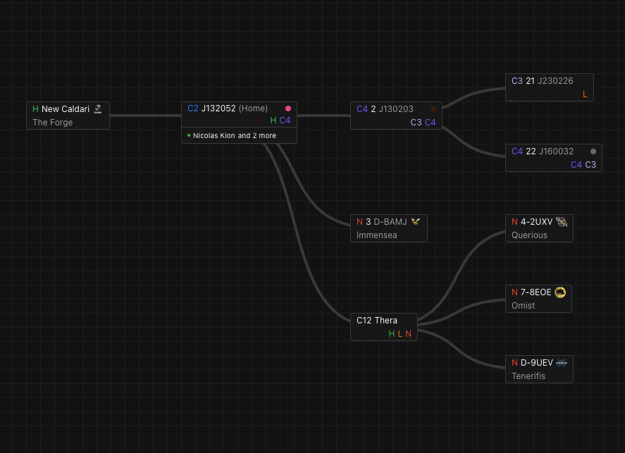Click the grey status dot on J160032
The image size is (625, 453).
click(593, 151)
